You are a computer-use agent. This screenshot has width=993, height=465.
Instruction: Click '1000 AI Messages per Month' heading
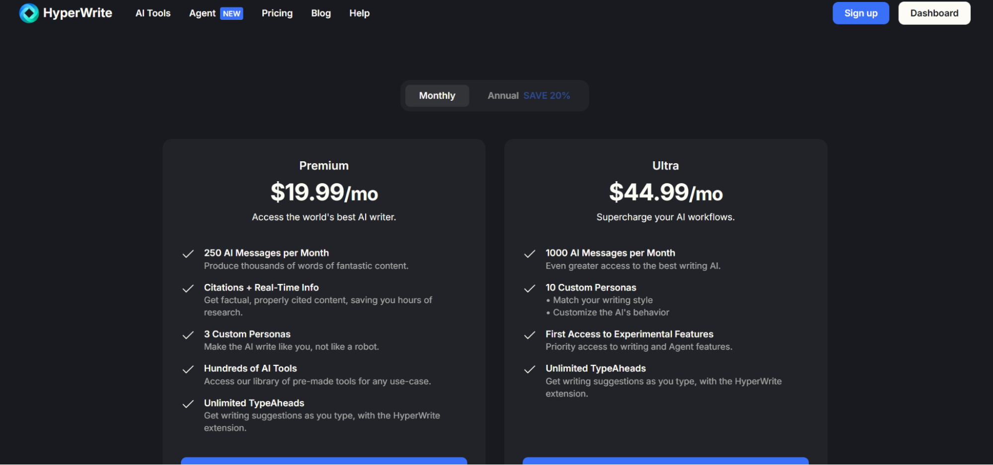(x=611, y=253)
